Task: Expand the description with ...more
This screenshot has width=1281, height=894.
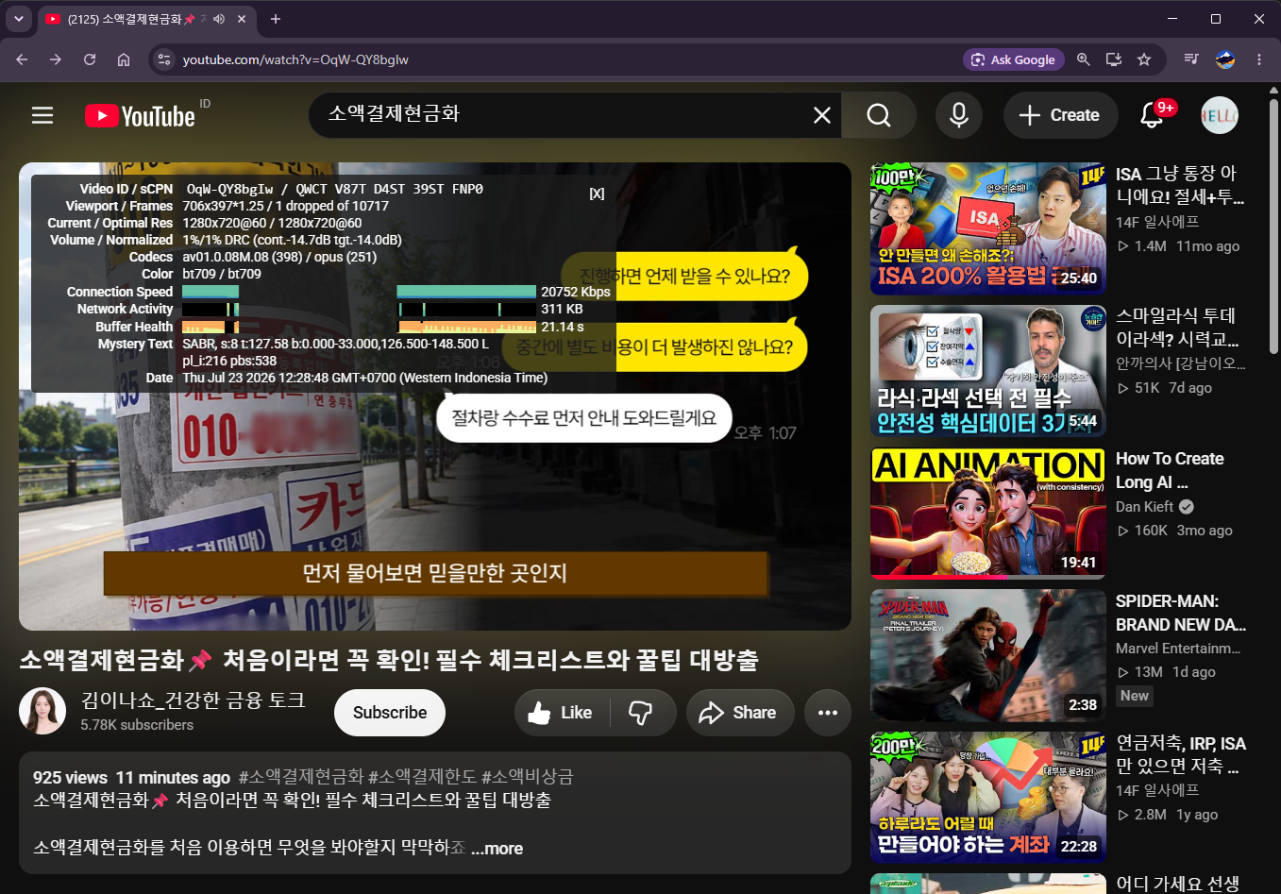Action: [x=497, y=849]
